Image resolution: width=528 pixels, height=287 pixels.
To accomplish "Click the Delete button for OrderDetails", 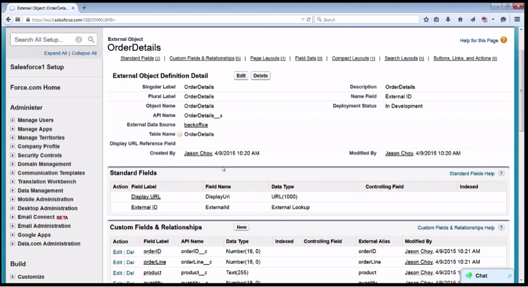I will (260, 76).
